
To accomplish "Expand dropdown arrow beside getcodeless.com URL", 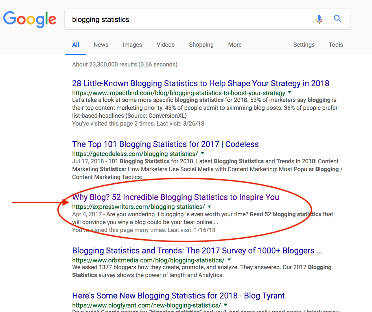I will tap(203, 153).
